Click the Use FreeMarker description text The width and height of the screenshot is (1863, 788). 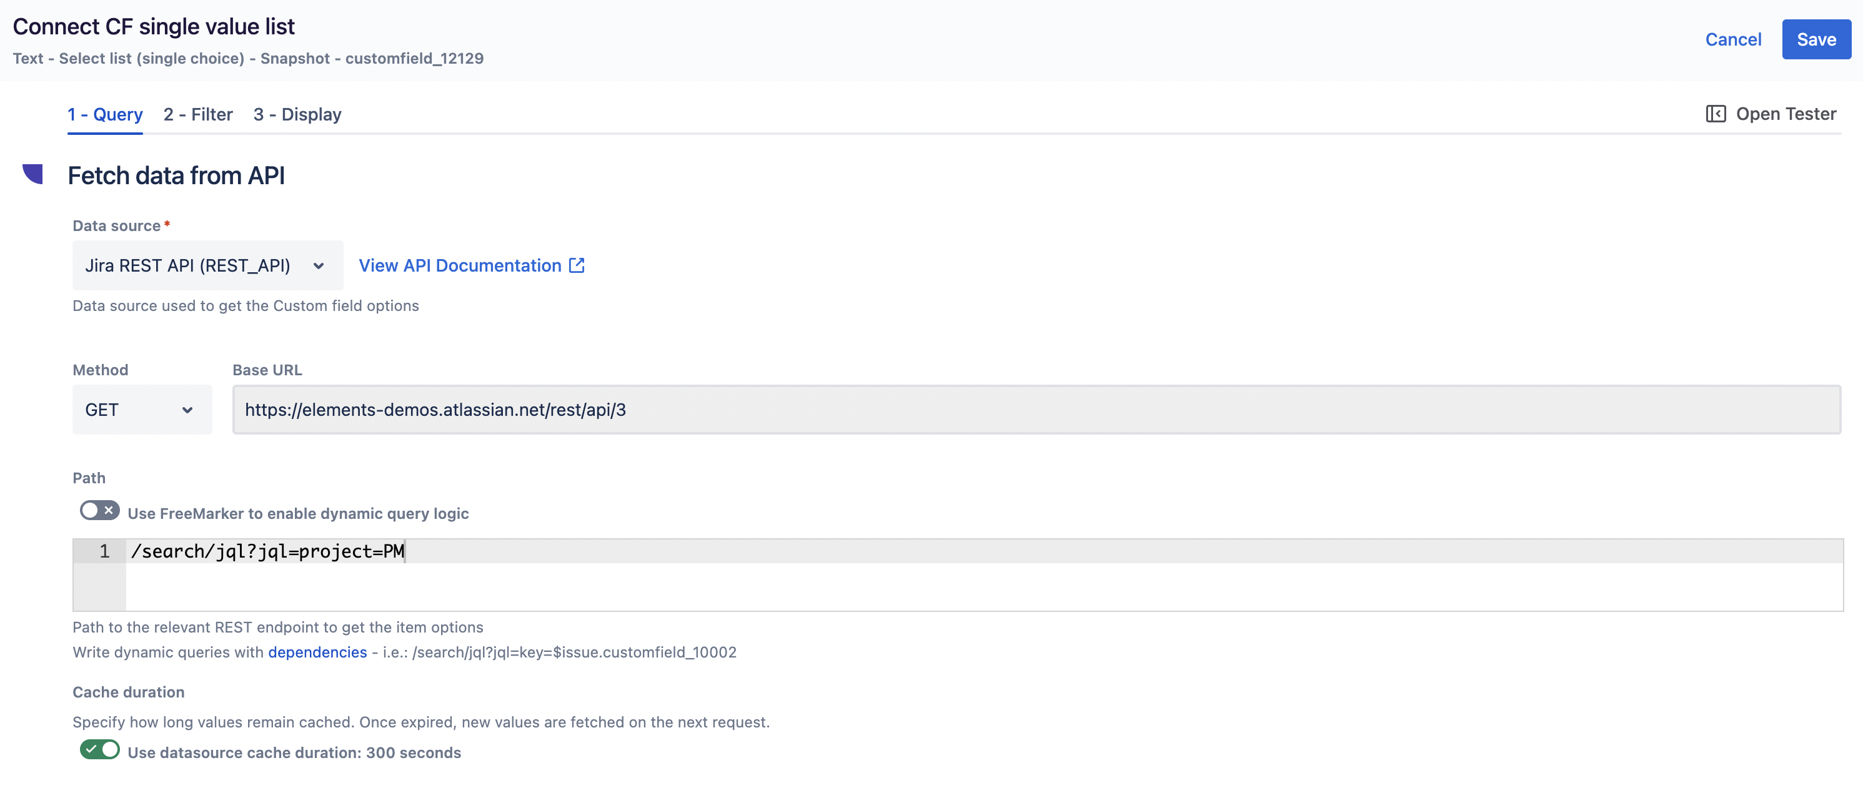pos(298,513)
